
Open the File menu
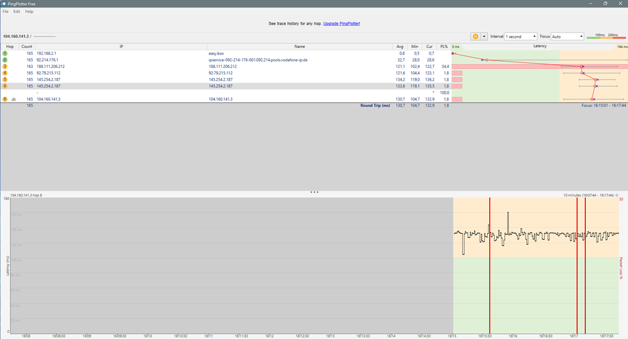6,11
